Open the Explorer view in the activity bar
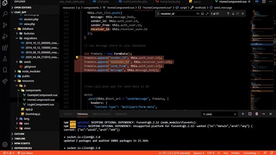The image size is (276, 155). [x=5, y=3]
